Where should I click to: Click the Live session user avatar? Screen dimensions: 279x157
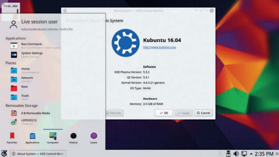click(x=14, y=24)
